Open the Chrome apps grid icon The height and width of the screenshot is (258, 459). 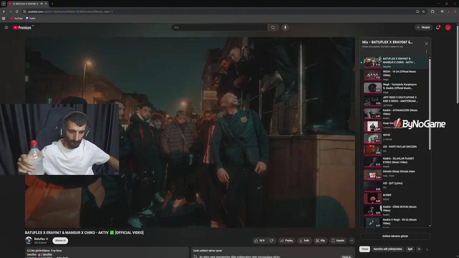click(4, 18)
